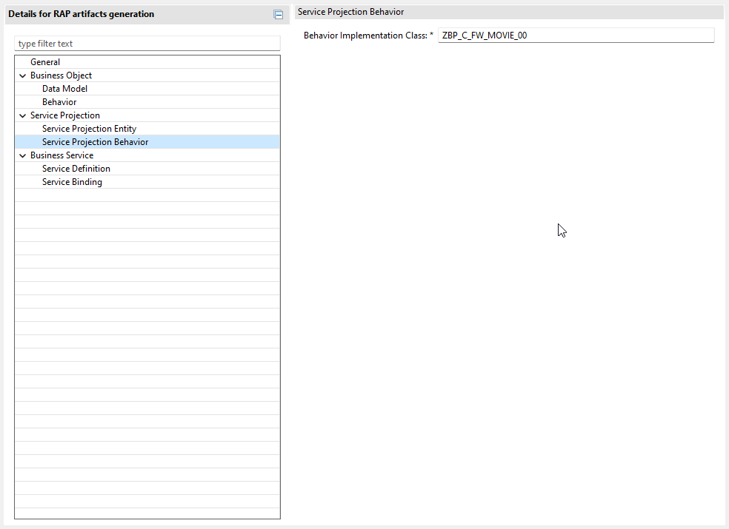Image resolution: width=729 pixels, height=529 pixels.
Task: Select the General tree item
Action: 45,61
